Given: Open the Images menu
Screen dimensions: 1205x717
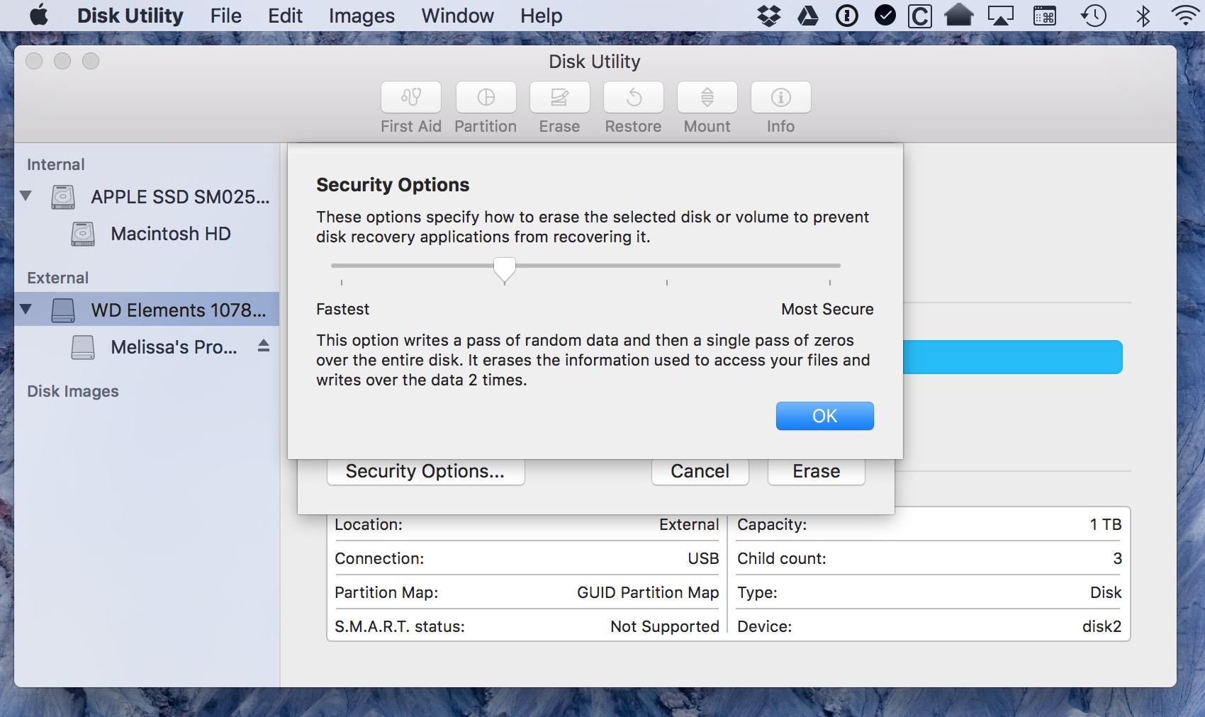Looking at the screenshot, I should (x=361, y=16).
